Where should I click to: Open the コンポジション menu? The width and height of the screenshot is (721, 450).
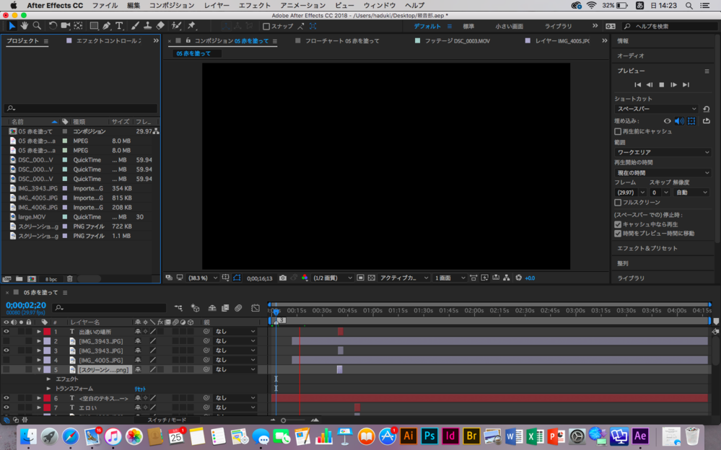(x=172, y=6)
